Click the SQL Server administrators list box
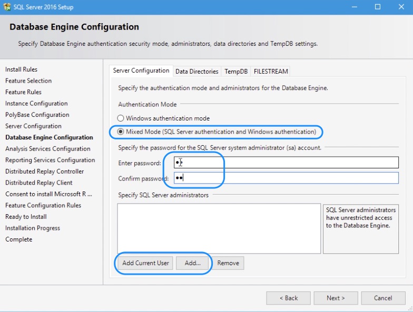Image resolution: width=413 pixels, height=312 pixels. 219,228
